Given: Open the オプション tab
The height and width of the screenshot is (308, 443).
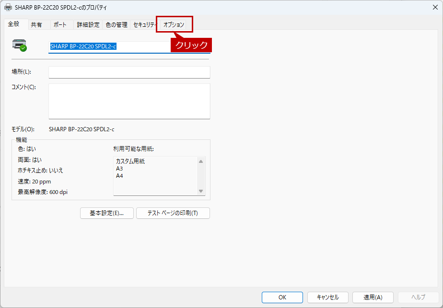Looking at the screenshot, I should 174,24.
